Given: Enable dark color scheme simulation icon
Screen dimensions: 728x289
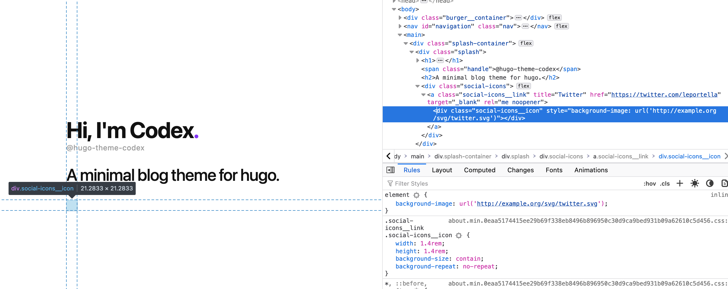Looking at the screenshot, I should (x=710, y=183).
